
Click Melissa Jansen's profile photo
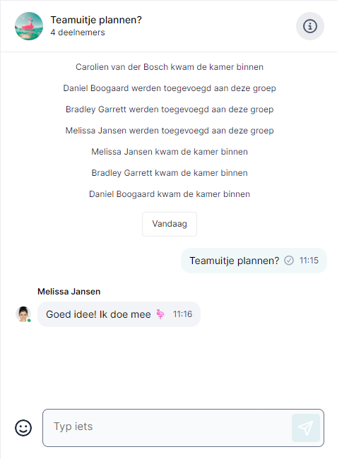pos(23,314)
